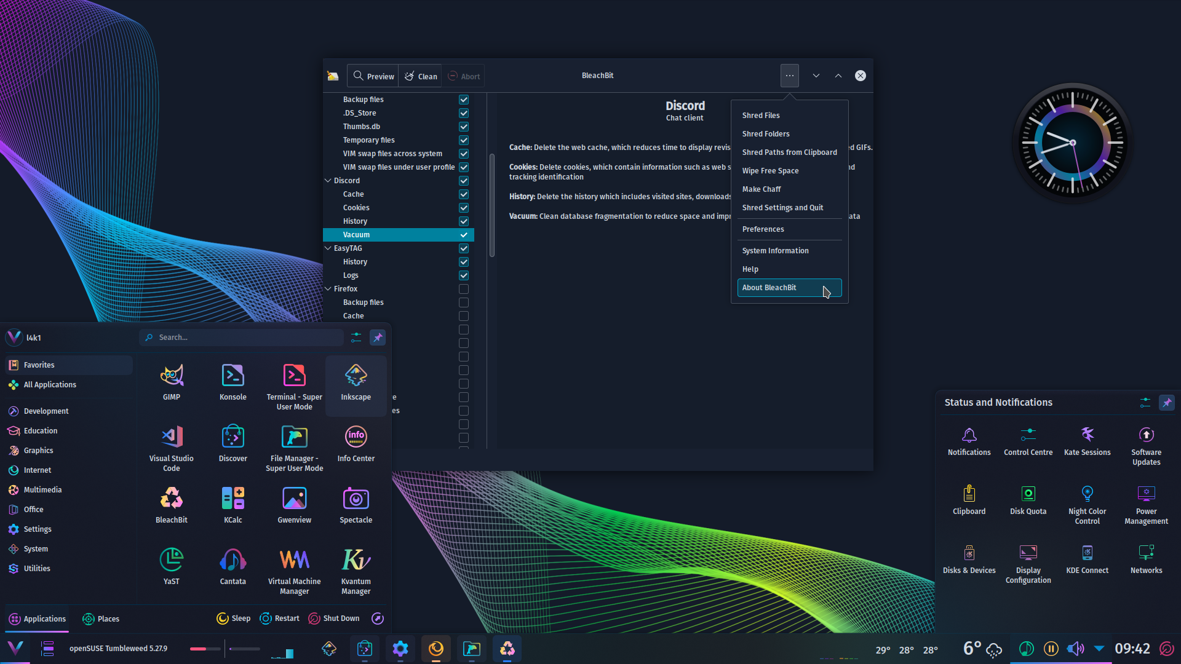Open Disks & Devices in the status panel

pos(969,559)
